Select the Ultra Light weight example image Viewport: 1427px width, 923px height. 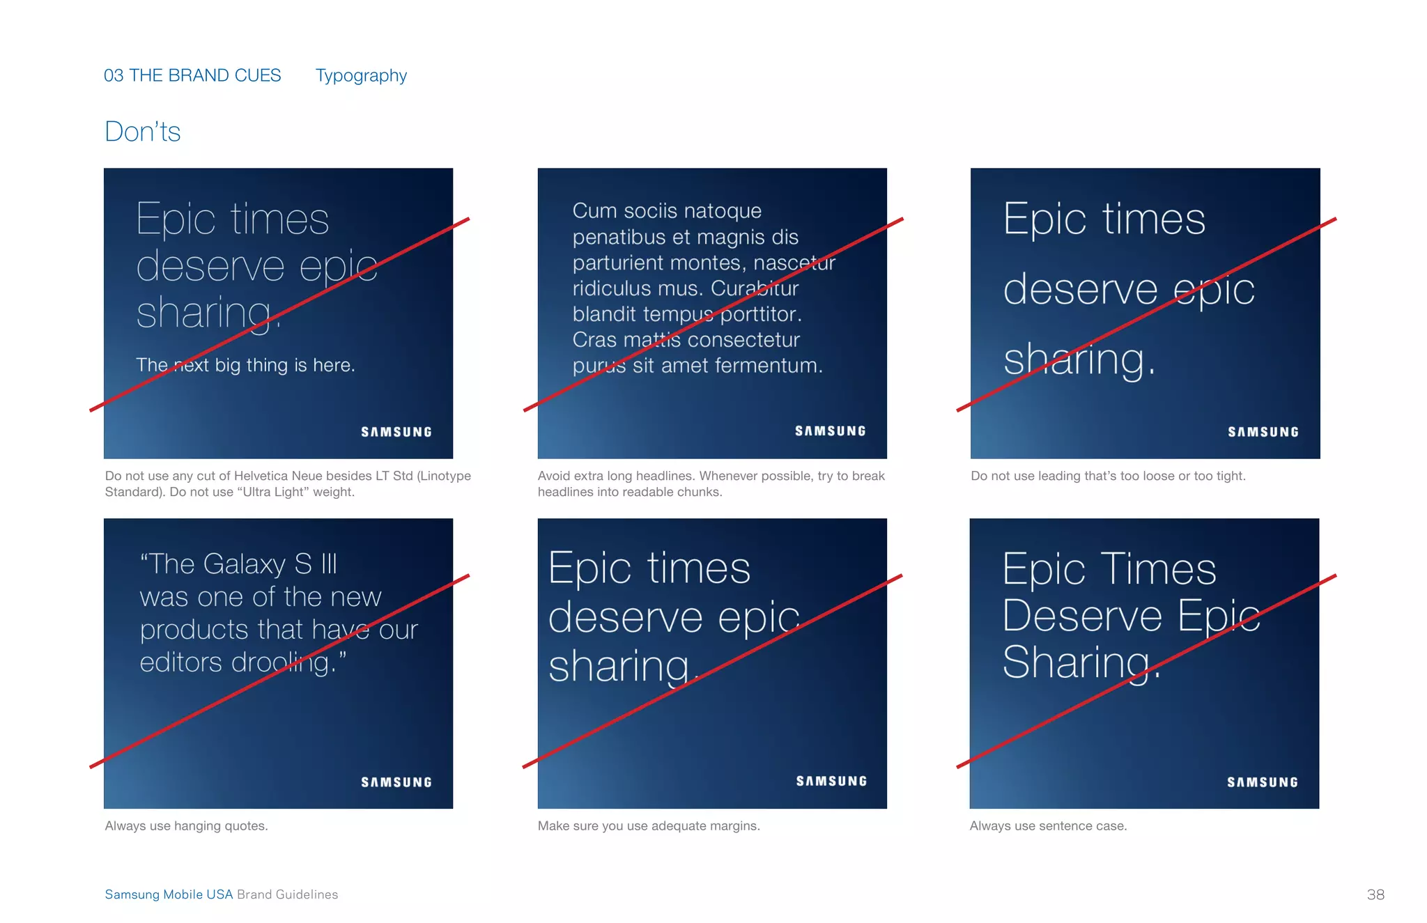tap(279, 313)
